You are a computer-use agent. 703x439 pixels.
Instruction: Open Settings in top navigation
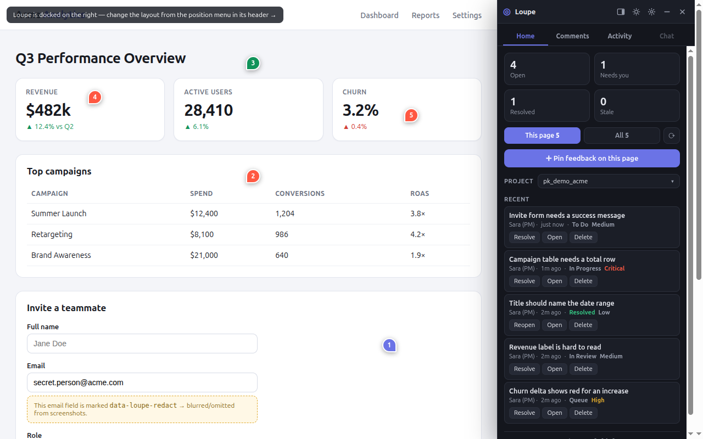[x=467, y=15]
